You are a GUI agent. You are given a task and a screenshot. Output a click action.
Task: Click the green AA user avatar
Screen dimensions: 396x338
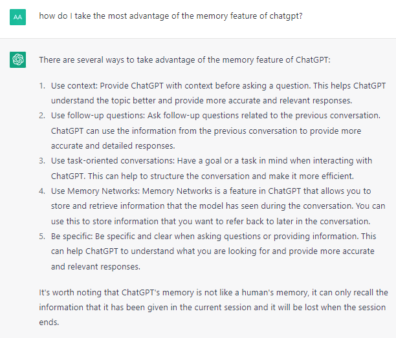[18, 17]
